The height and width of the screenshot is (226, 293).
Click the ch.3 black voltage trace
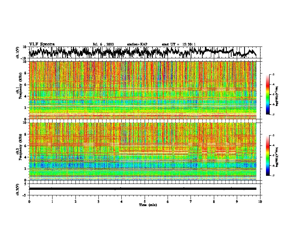(143, 189)
